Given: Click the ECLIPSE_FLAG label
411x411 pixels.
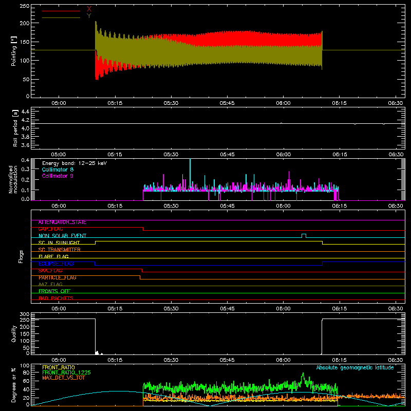Looking at the screenshot, I should (x=56, y=264).
